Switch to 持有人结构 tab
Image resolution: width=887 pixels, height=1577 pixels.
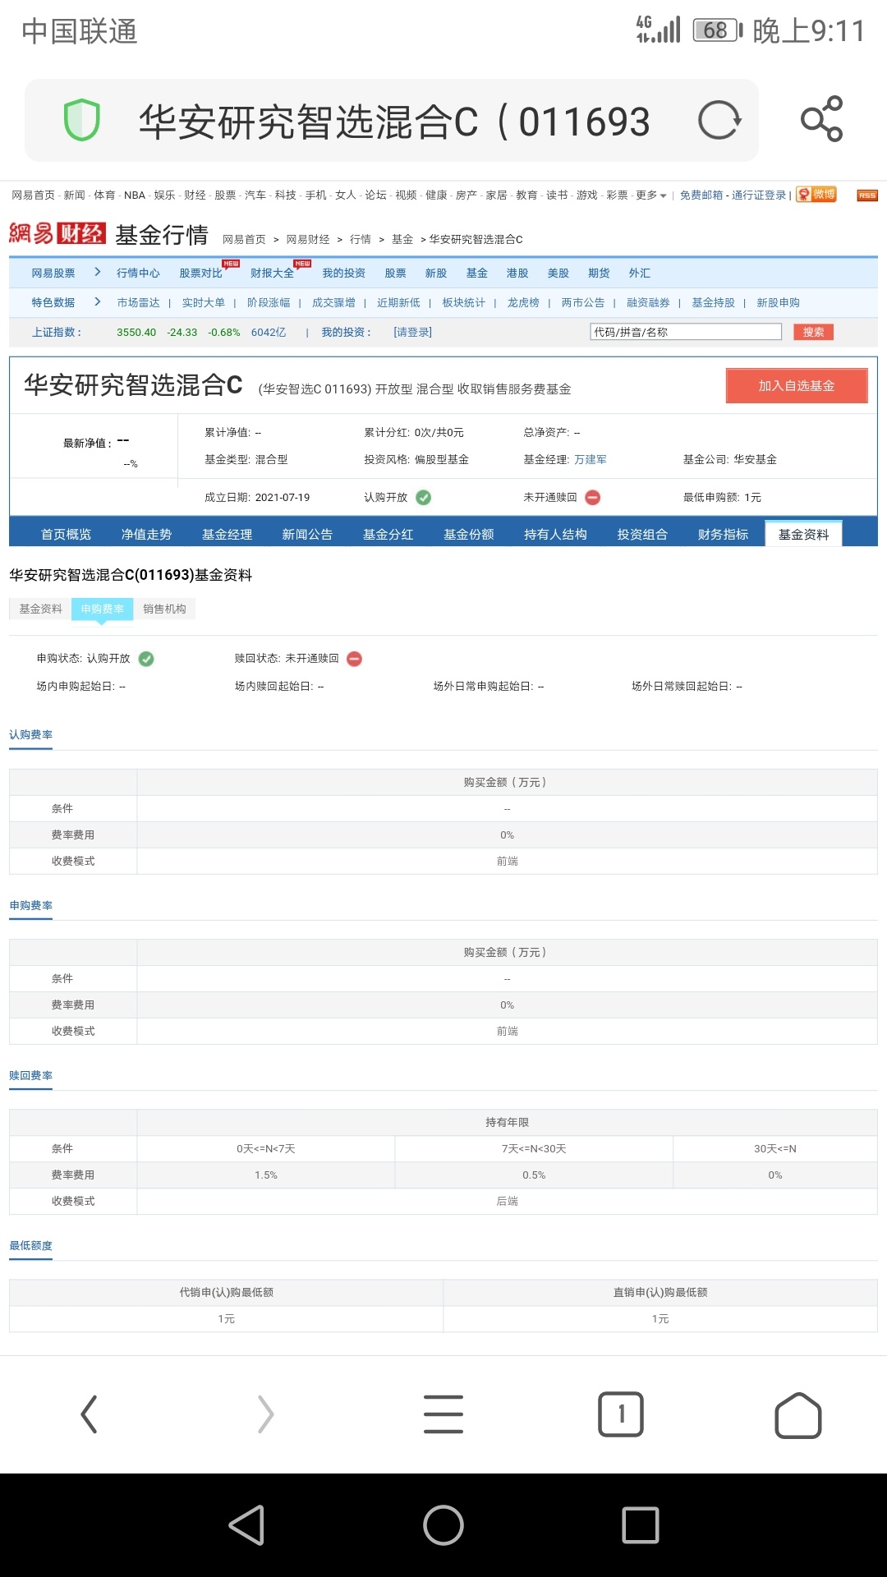click(x=556, y=534)
